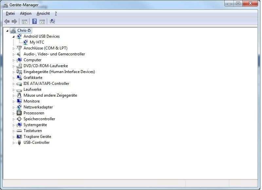Click the Geräte-Manager title bar icon
Viewport: 262px width, 190px height.
5,5
